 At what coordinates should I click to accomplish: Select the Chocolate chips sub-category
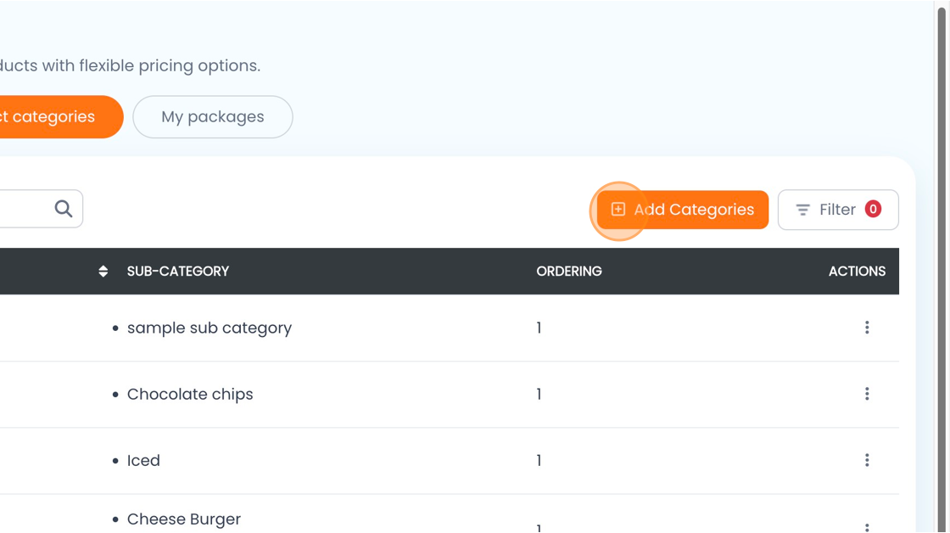point(190,394)
